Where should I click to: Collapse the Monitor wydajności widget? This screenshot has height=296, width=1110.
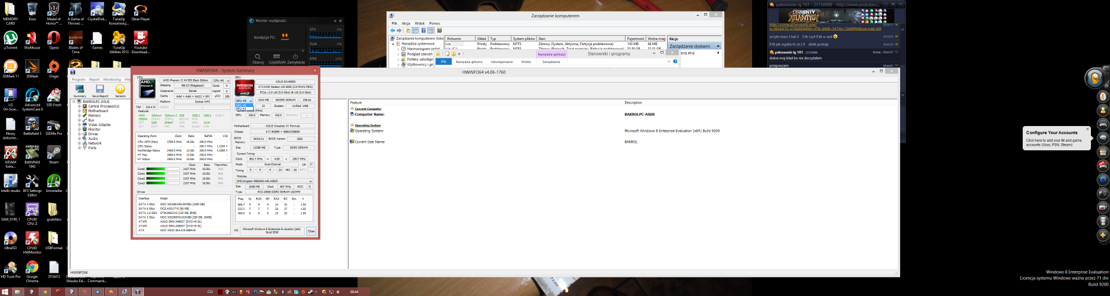tap(335, 21)
